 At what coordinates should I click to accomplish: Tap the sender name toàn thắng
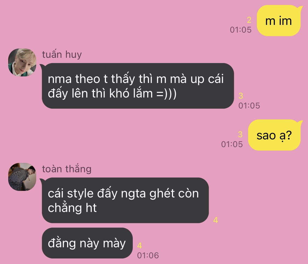[x=67, y=169]
